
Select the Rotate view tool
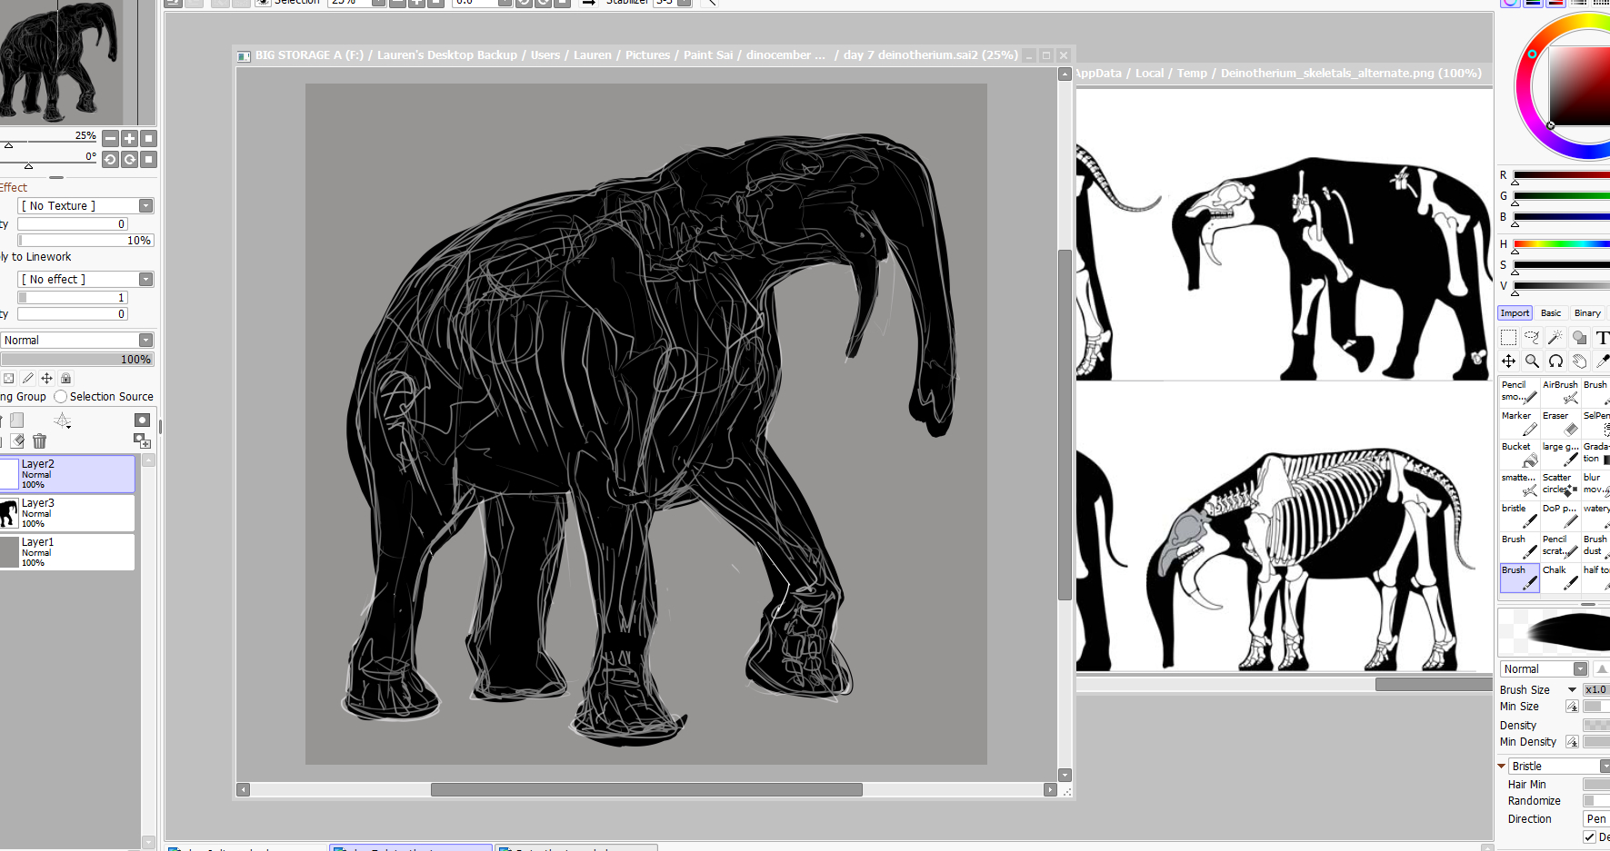tap(1555, 361)
